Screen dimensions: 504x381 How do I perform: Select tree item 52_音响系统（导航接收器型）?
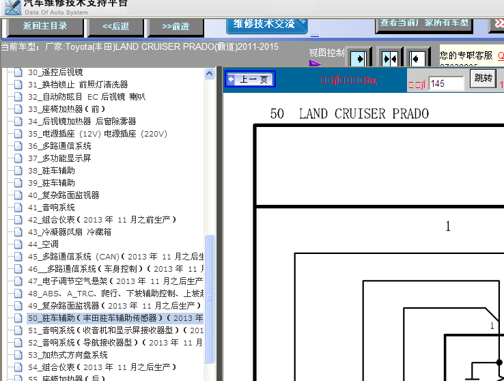pyautogui.click(x=115, y=343)
